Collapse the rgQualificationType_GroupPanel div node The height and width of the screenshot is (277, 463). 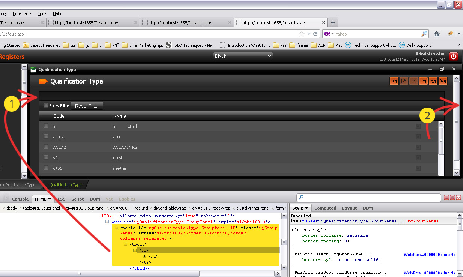pos(107,222)
